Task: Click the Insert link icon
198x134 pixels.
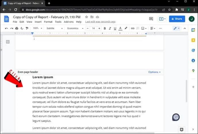Action: (x=133, y=28)
